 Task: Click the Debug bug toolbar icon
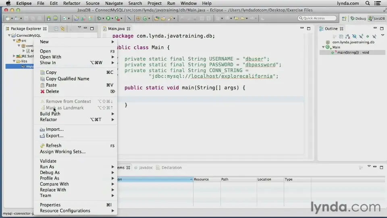pos(99,18)
